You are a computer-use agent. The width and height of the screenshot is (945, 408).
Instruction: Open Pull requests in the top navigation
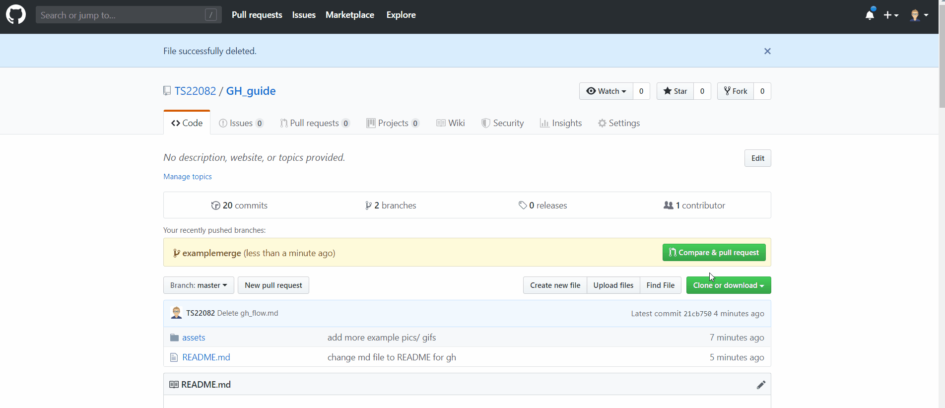[257, 15]
